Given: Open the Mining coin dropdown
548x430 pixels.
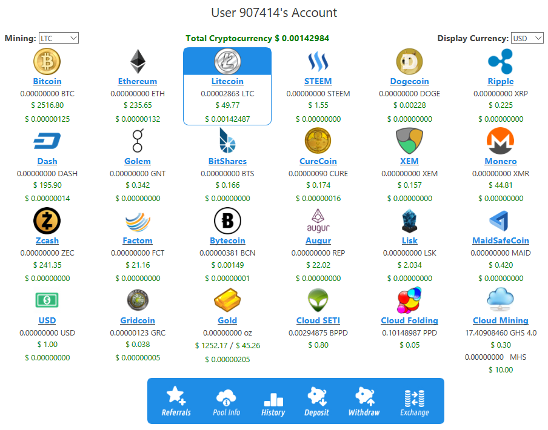Looking at the screenshot, I should pyautogui.click(x=58, y=38).
